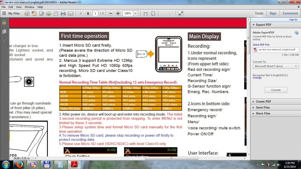This screenshot has height=169, width=301.
Task: Click the page number input field
Action: [x=96, y=14]
